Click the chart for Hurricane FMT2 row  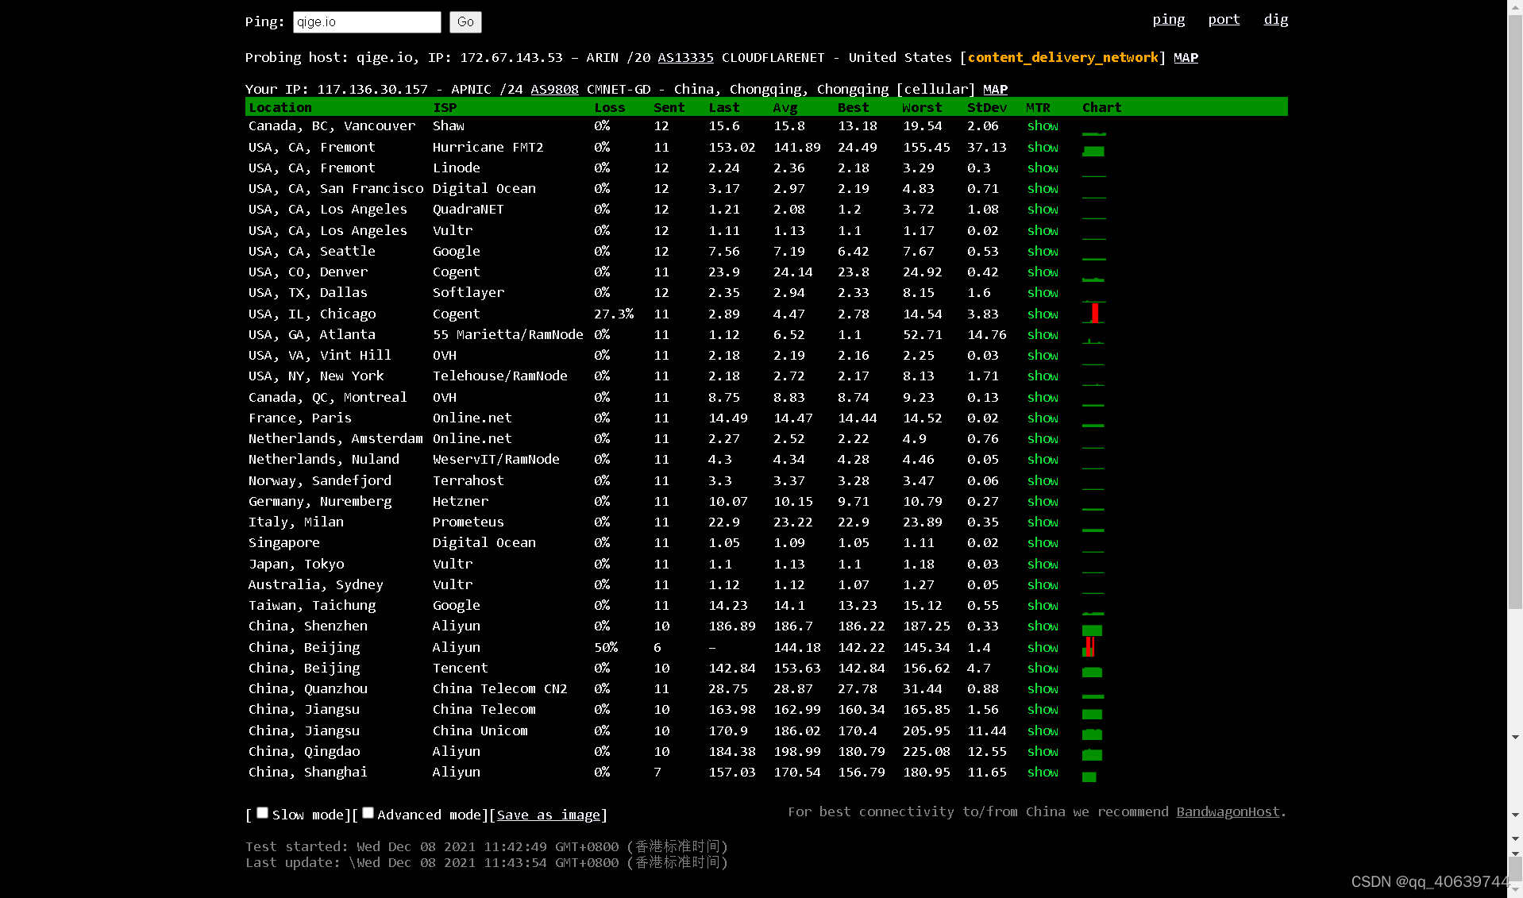[1093, 150]
